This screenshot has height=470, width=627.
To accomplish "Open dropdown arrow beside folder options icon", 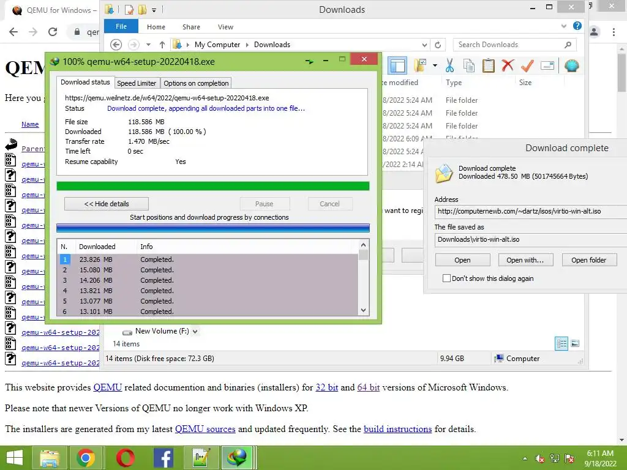I will pyautogui.click(x=435, y=65).
